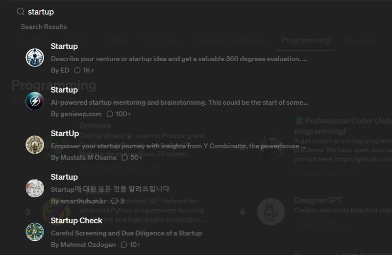Open DesignerGPT in the background list

[318, 200]
